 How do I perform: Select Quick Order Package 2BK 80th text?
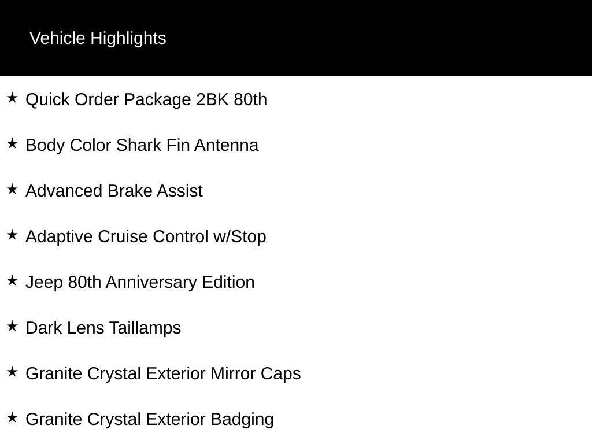pos(146,99)
